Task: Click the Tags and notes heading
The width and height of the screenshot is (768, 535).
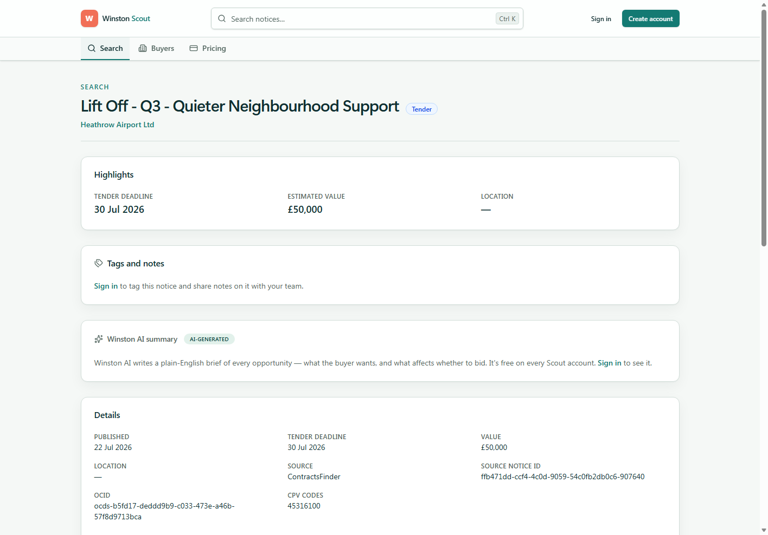Action: [136, 263]
